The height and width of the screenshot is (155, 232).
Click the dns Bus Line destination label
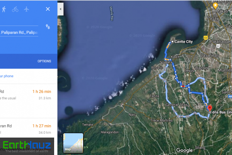point(222,112)
